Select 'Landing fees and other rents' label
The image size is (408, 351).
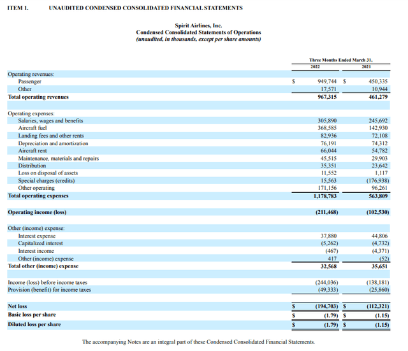[51, 136]
